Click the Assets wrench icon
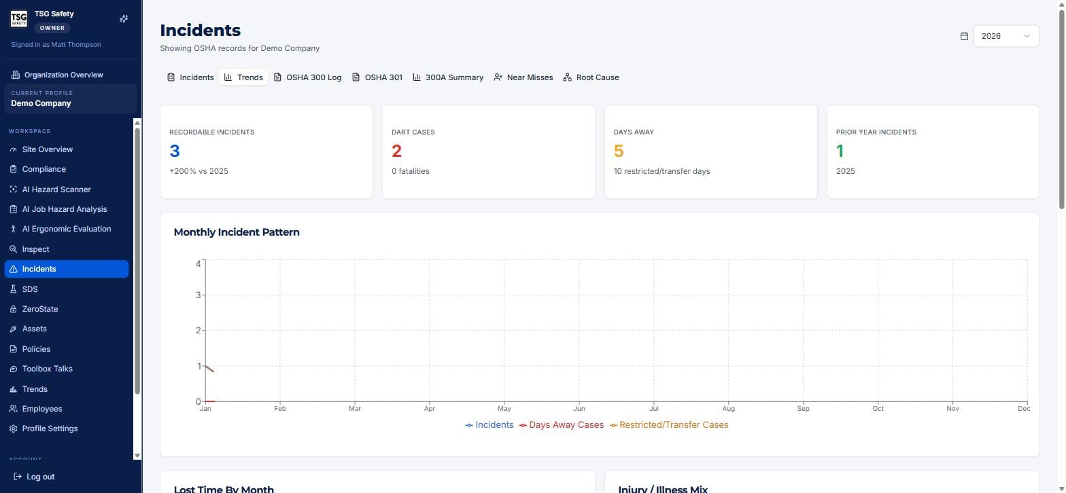The image size is (1066, 493). 14,329
